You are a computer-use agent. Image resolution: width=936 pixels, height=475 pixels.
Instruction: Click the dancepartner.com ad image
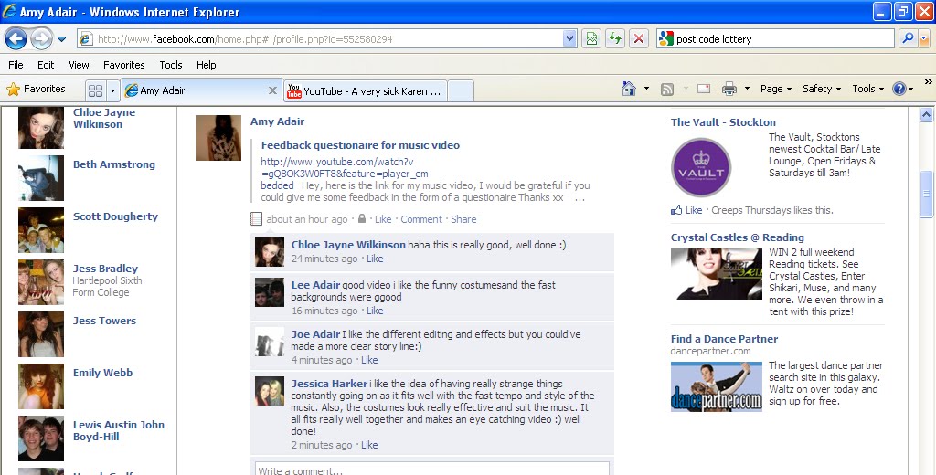click(717, 386)
